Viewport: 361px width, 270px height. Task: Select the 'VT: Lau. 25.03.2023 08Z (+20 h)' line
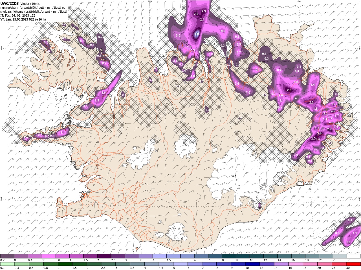click(23, 19)
